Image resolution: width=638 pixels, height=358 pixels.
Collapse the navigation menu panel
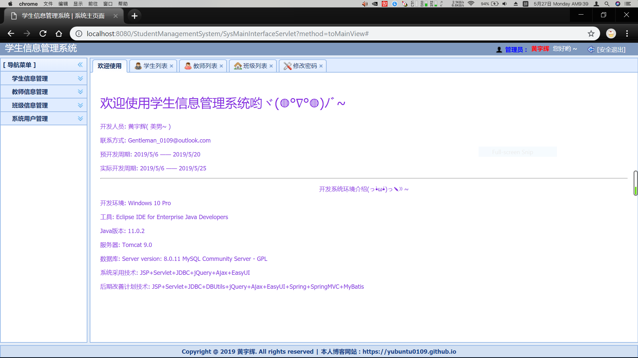coord(80,65)
